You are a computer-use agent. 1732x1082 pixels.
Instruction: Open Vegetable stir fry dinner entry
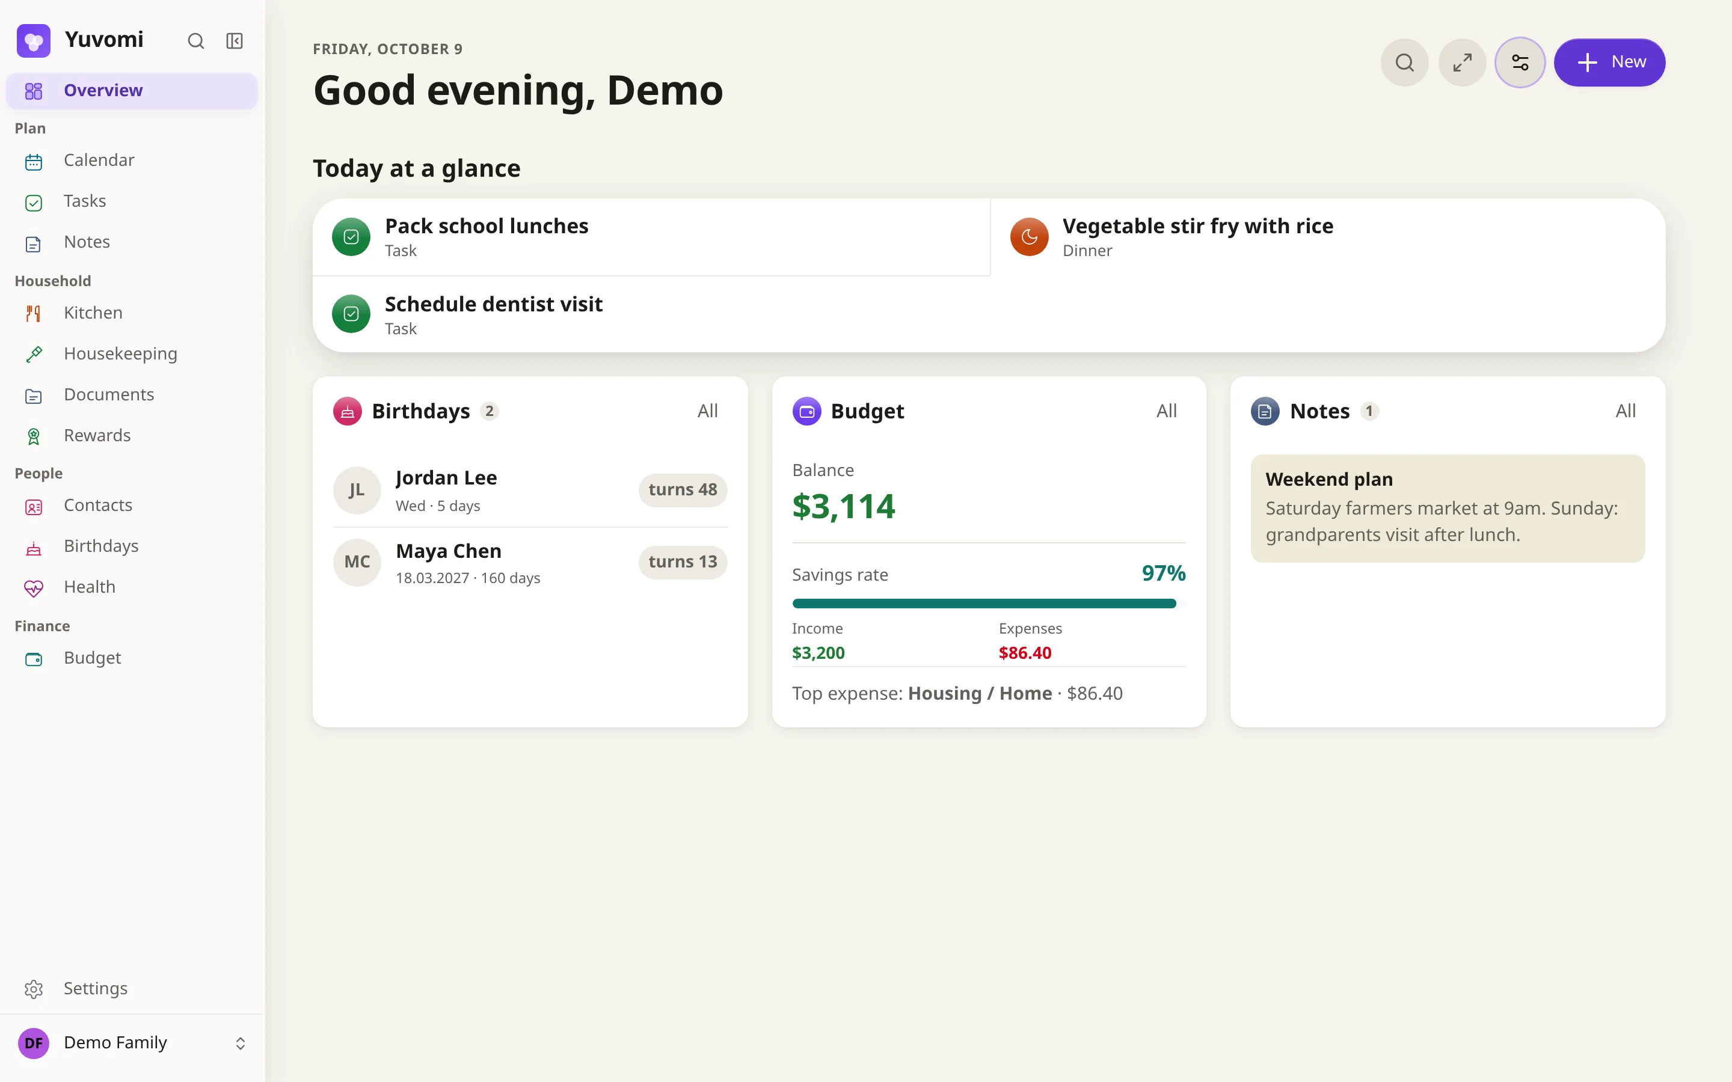[x=1328, y=237]
